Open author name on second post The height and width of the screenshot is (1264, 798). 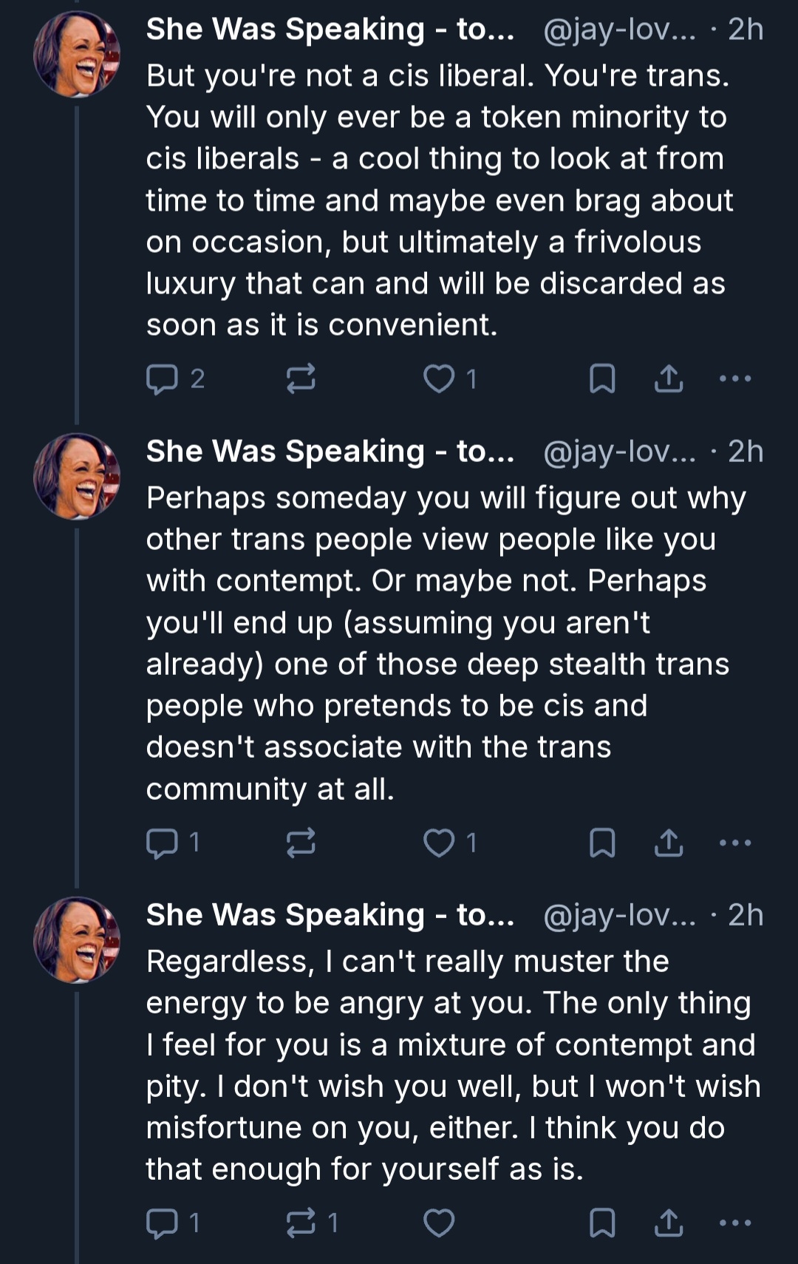click(x=330, y=452)
